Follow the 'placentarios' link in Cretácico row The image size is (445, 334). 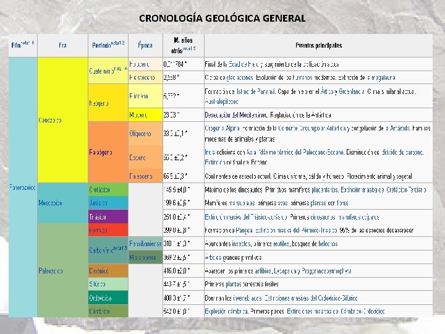tap(324, 190)
